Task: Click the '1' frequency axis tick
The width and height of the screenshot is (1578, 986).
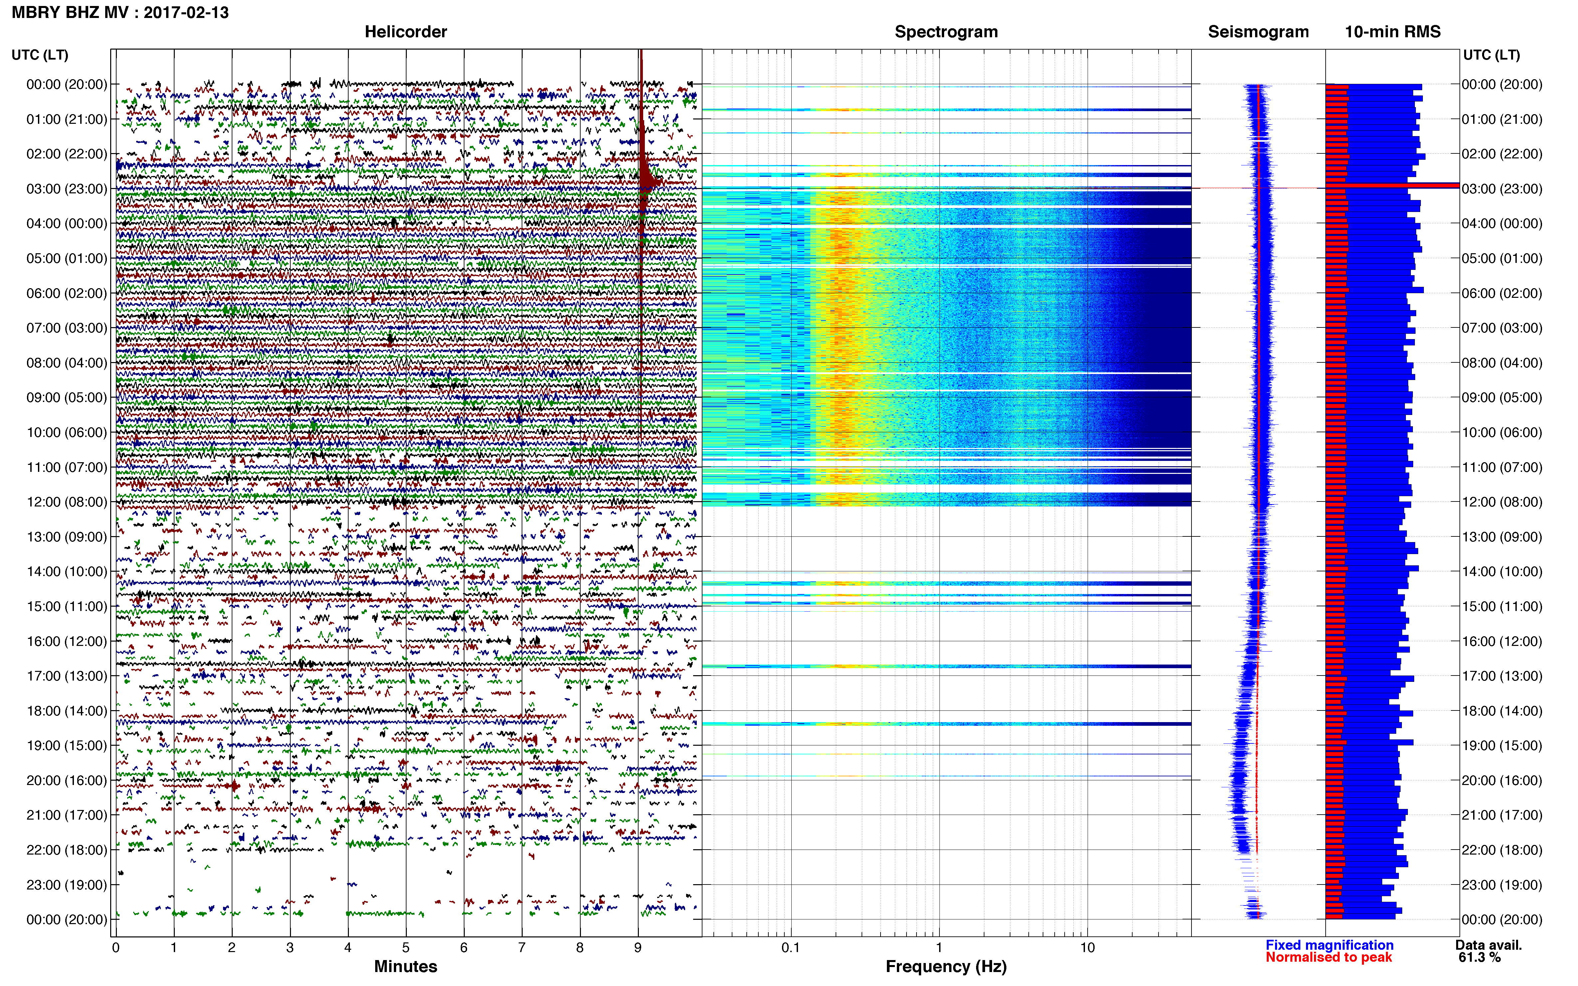Action: 939,947
